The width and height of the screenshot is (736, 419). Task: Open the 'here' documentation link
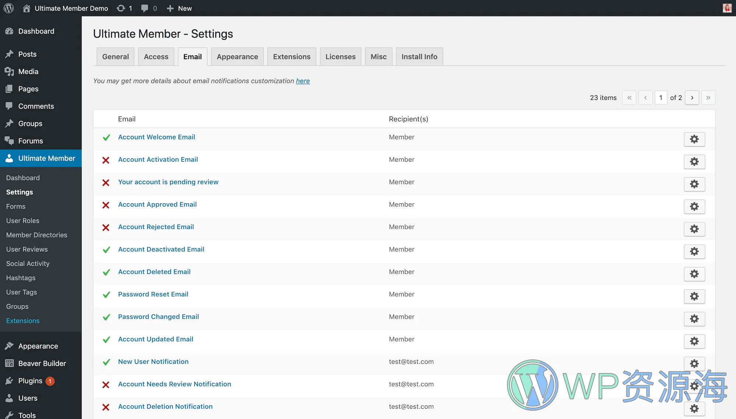pos(302,81)
